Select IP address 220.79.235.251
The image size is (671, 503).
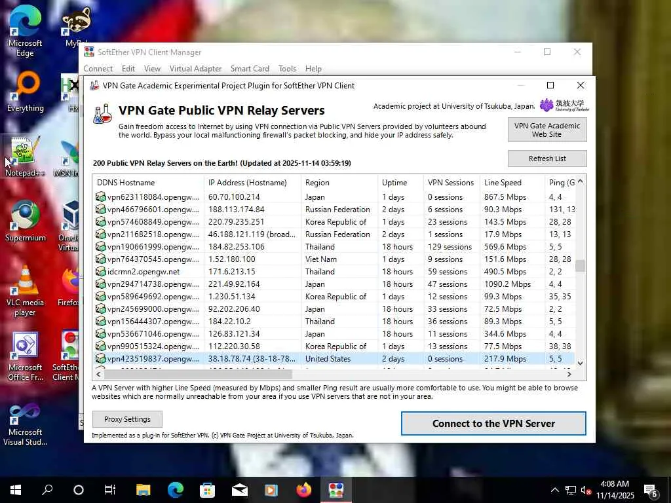[236, 221]
